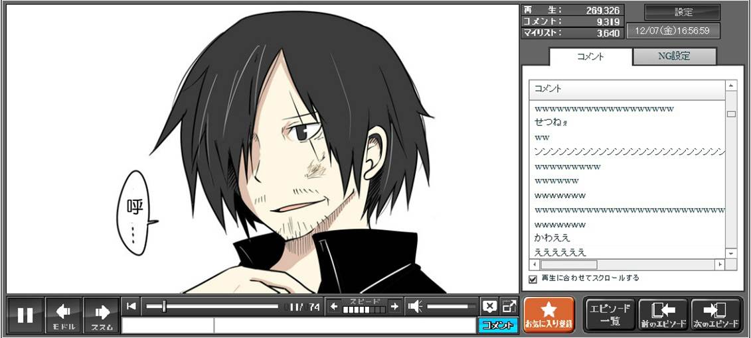
Task: Click the ススム forward arrow button
Action: pyautogui.click(x=102, y=315)
